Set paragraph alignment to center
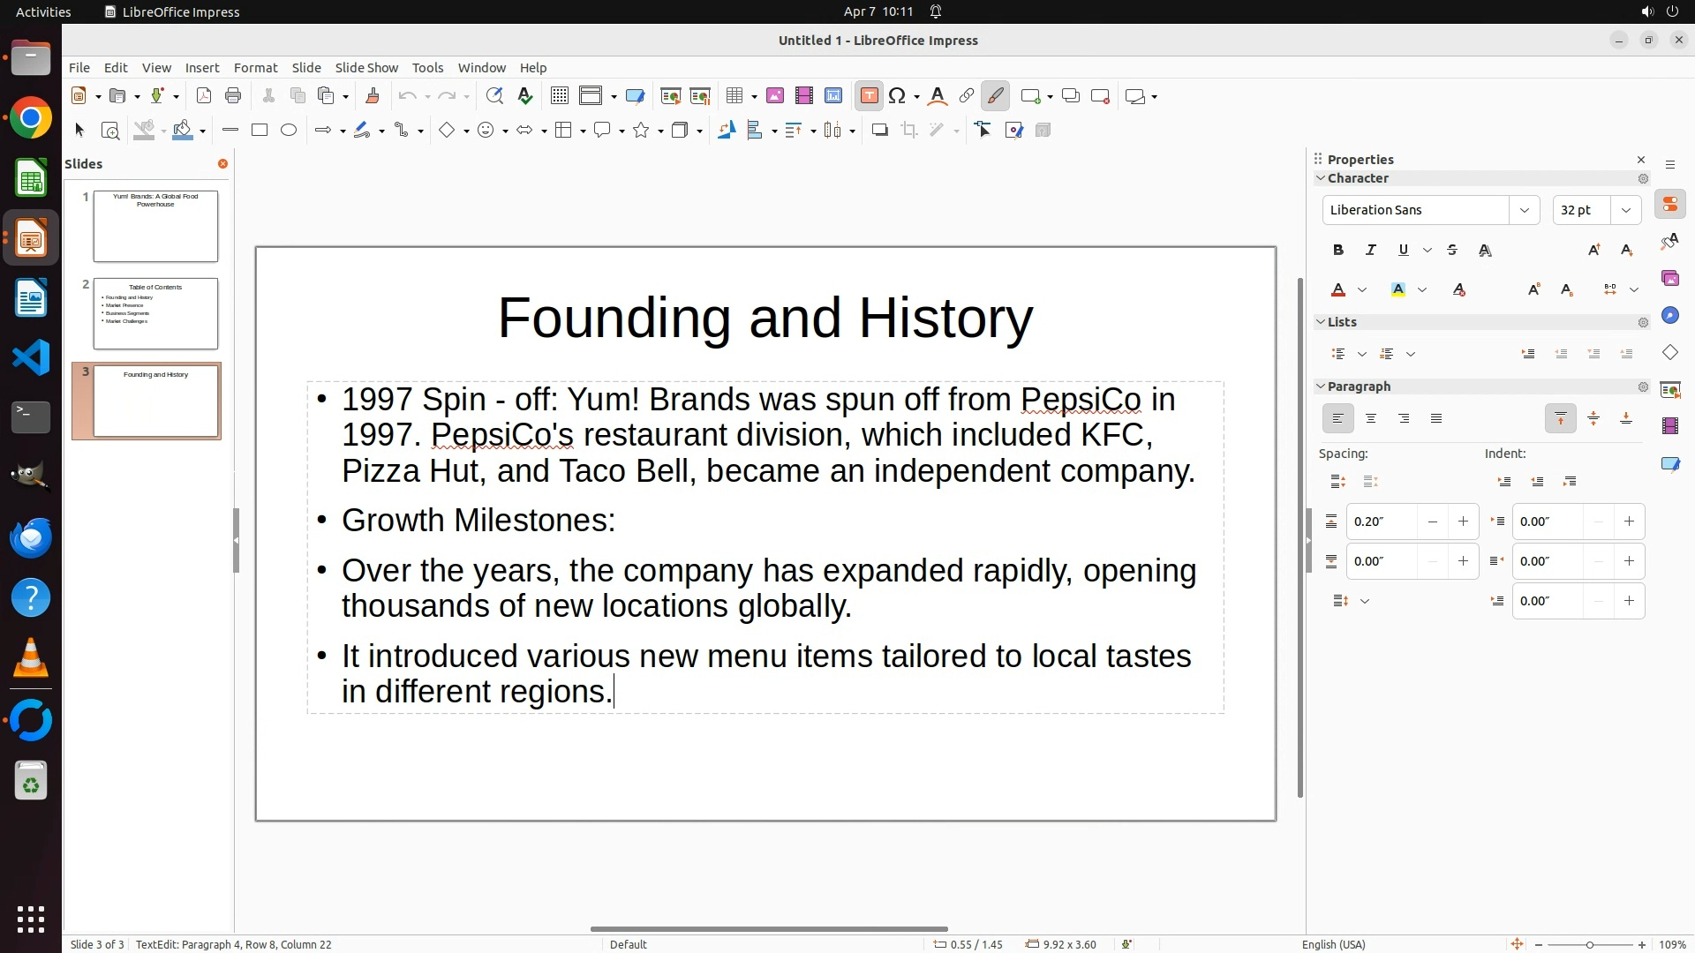Screen dimensions: 1695x953 1371,419
